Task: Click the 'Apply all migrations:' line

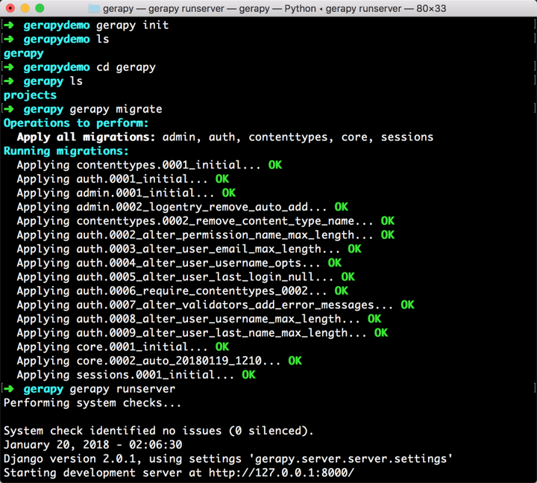Action: point(225,137)
